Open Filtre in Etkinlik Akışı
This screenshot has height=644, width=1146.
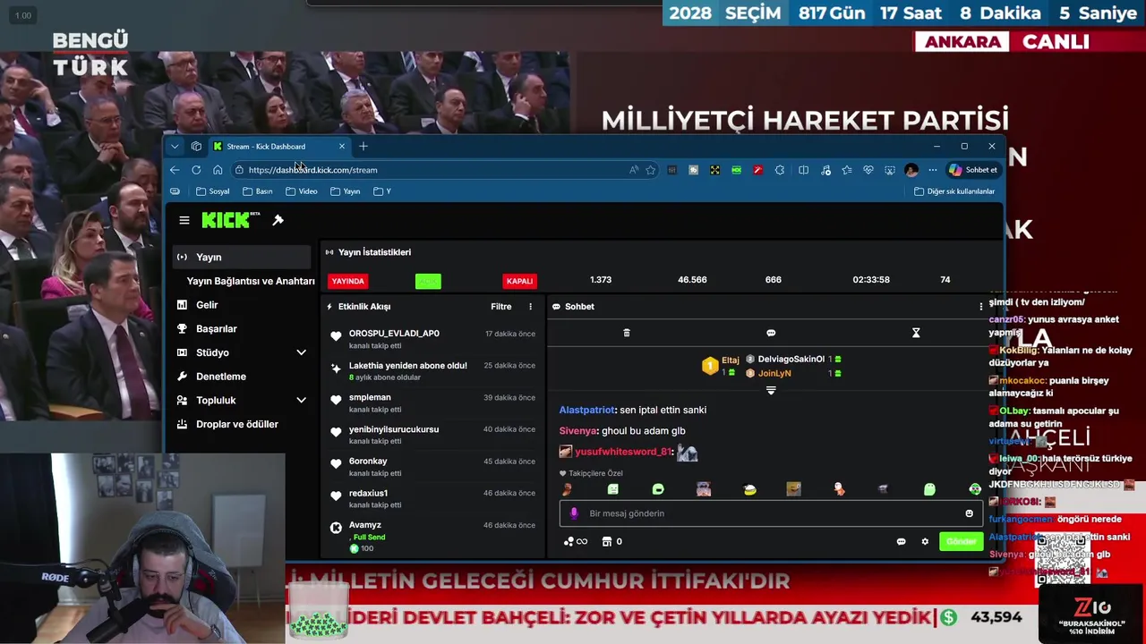(x=501, y=307)
